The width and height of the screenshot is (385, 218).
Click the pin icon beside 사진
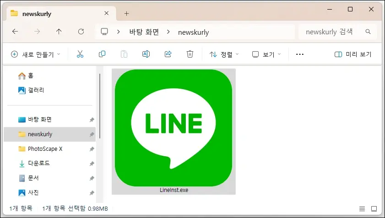click(x=92, y=193)
